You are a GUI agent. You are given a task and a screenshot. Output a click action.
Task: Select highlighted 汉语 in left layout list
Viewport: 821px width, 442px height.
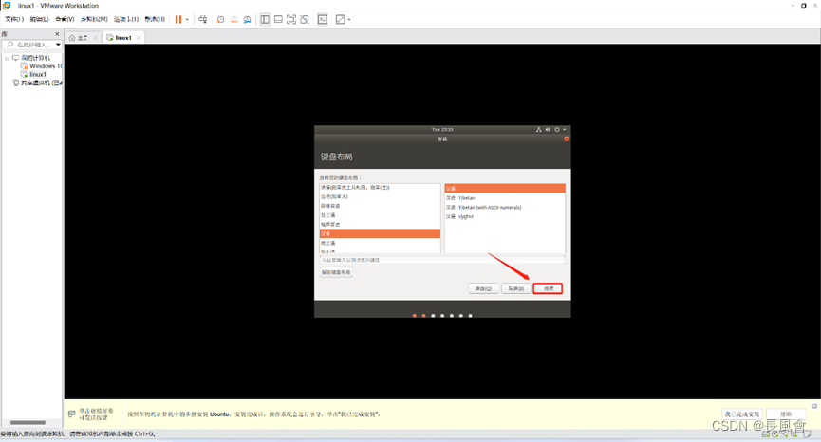click(380, 234)
